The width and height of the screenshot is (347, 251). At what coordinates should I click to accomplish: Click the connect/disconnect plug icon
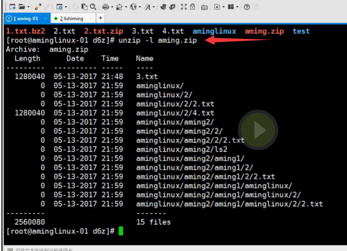(38, 7)
